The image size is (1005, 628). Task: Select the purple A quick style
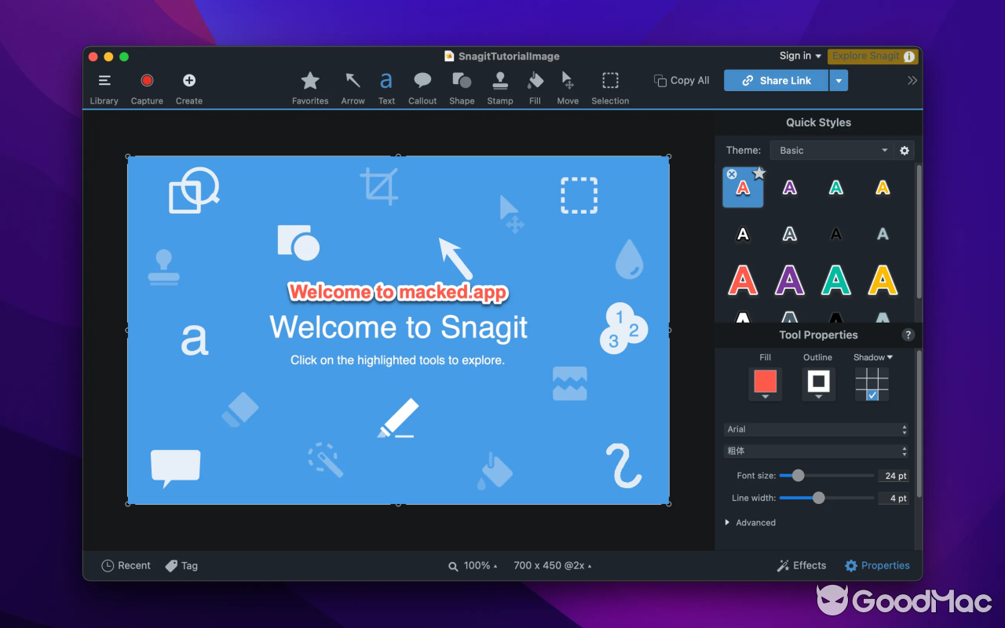(789, 187)
